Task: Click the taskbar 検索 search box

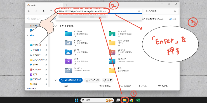Action: point(97,100)
